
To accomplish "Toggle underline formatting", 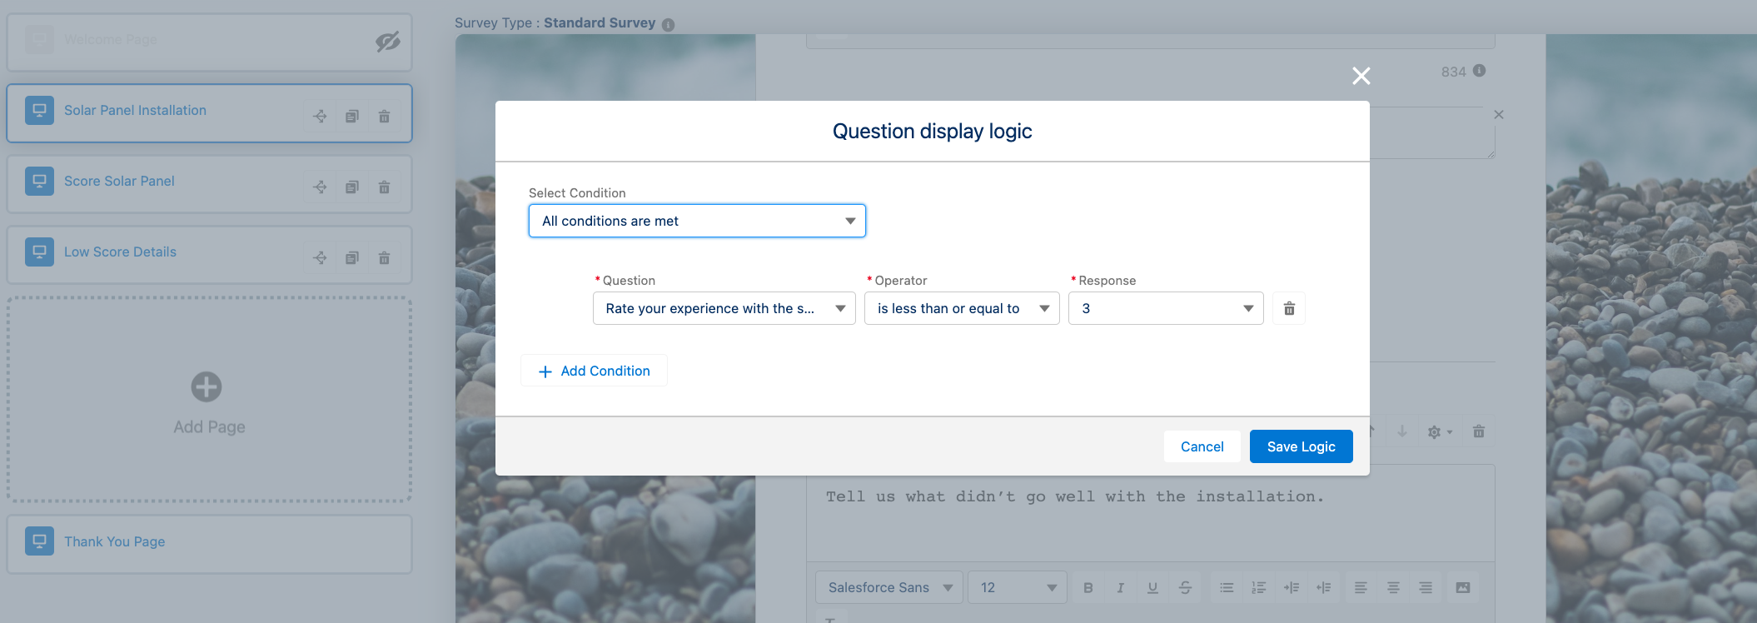I will (1152, 587).
